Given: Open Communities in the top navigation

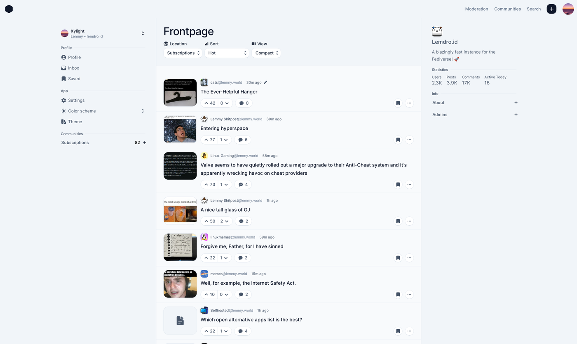Looking at the screenshot, I should 507,9.
